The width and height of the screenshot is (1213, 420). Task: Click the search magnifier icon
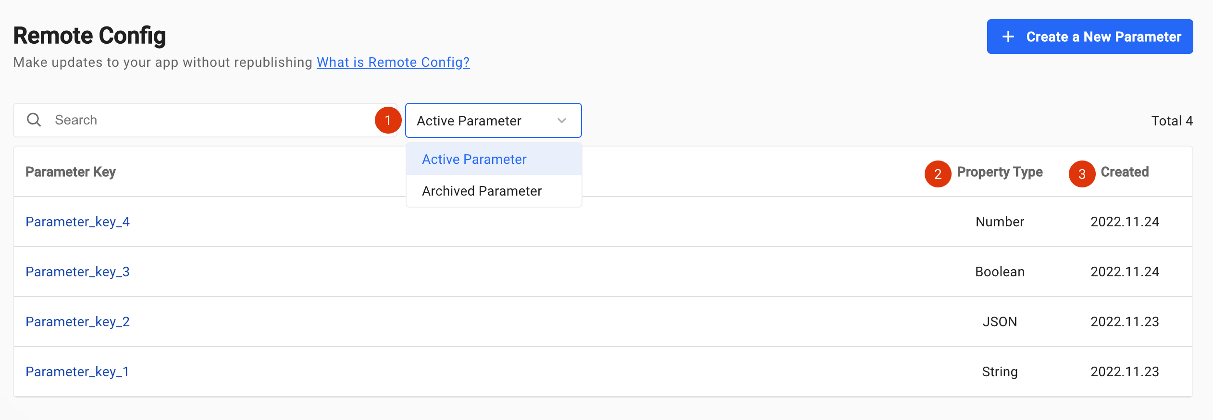(x=34, y=120)
